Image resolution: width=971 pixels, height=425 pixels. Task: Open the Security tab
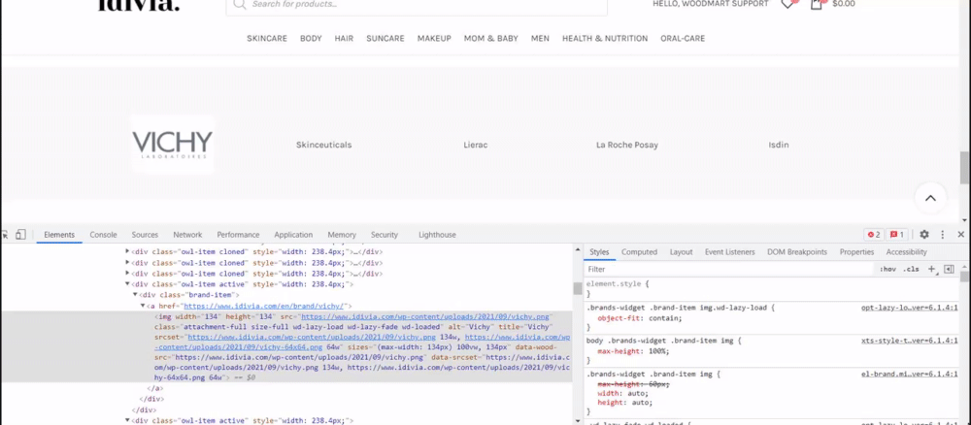coord(384,235)
